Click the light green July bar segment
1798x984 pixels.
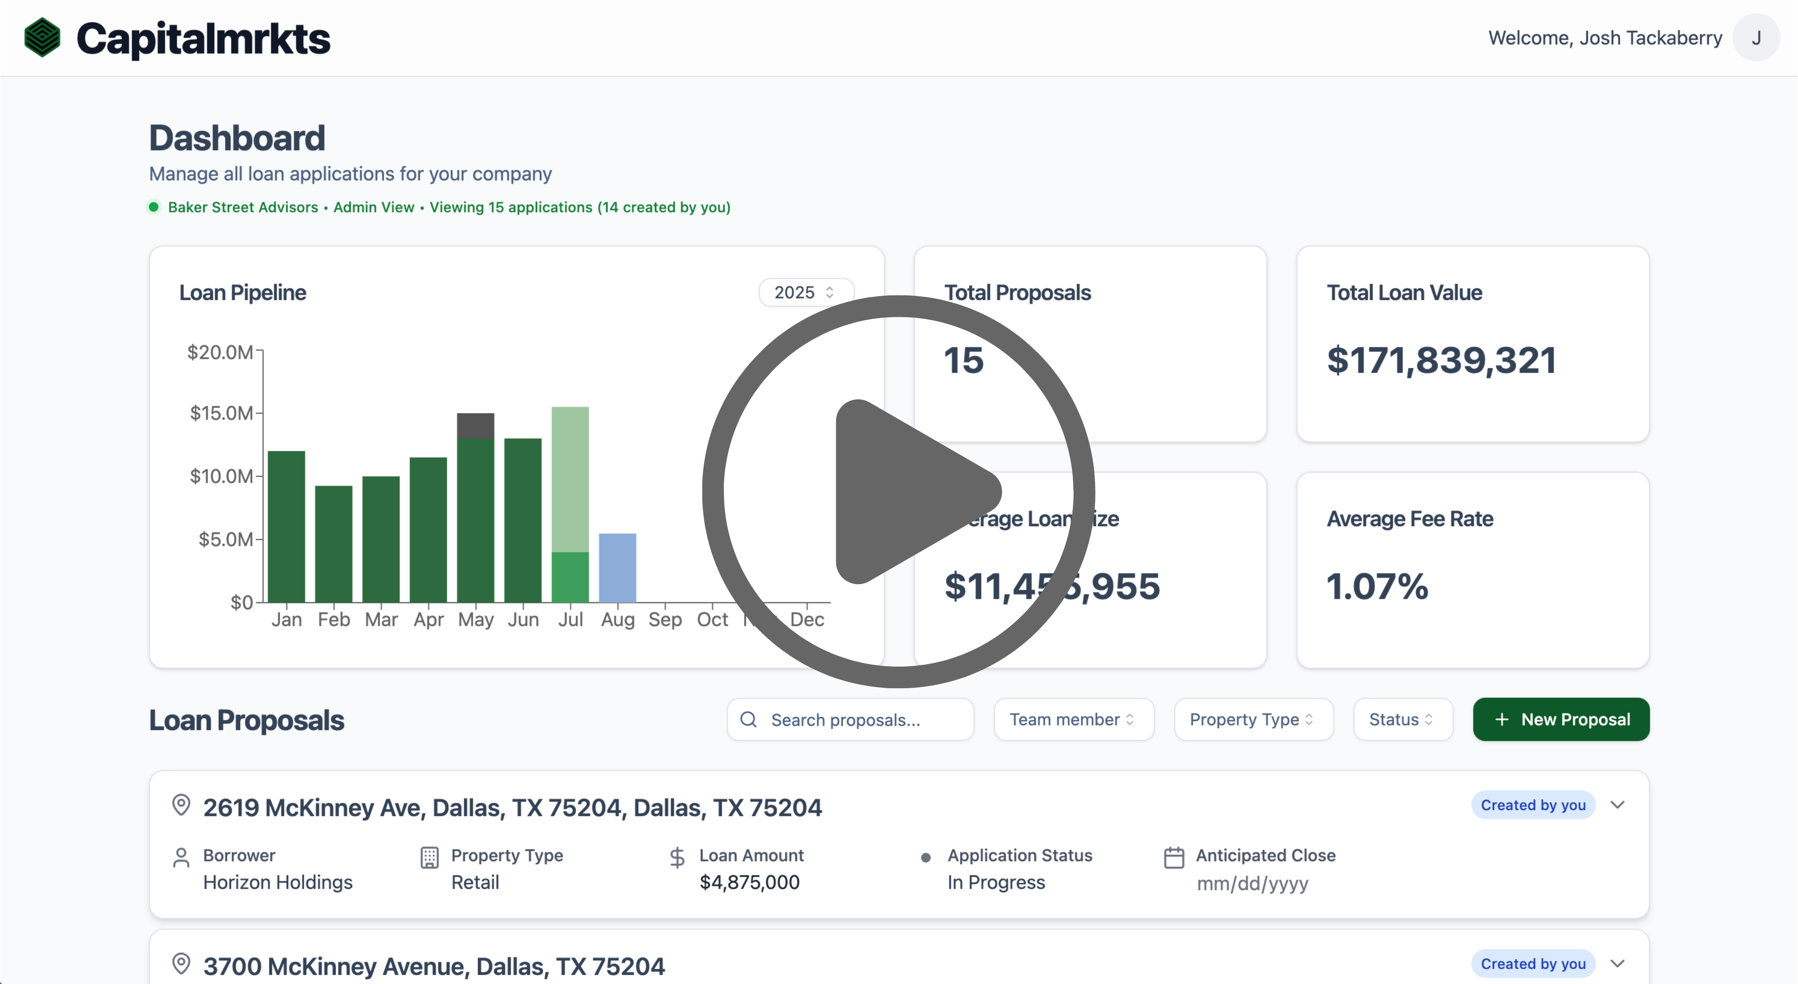pyautogui.click(x=570, y=479)
